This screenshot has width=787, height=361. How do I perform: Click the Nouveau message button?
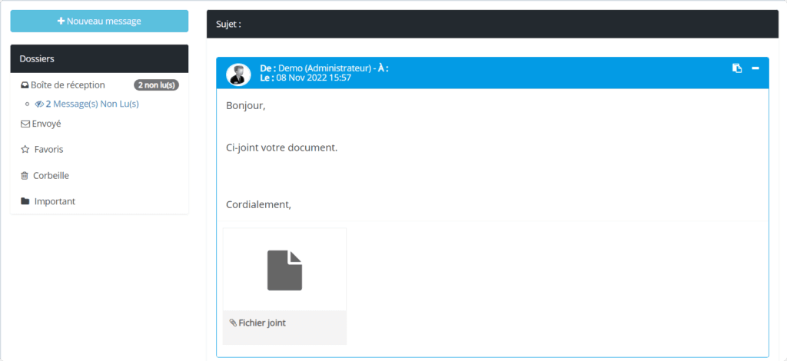coord(99,21)
